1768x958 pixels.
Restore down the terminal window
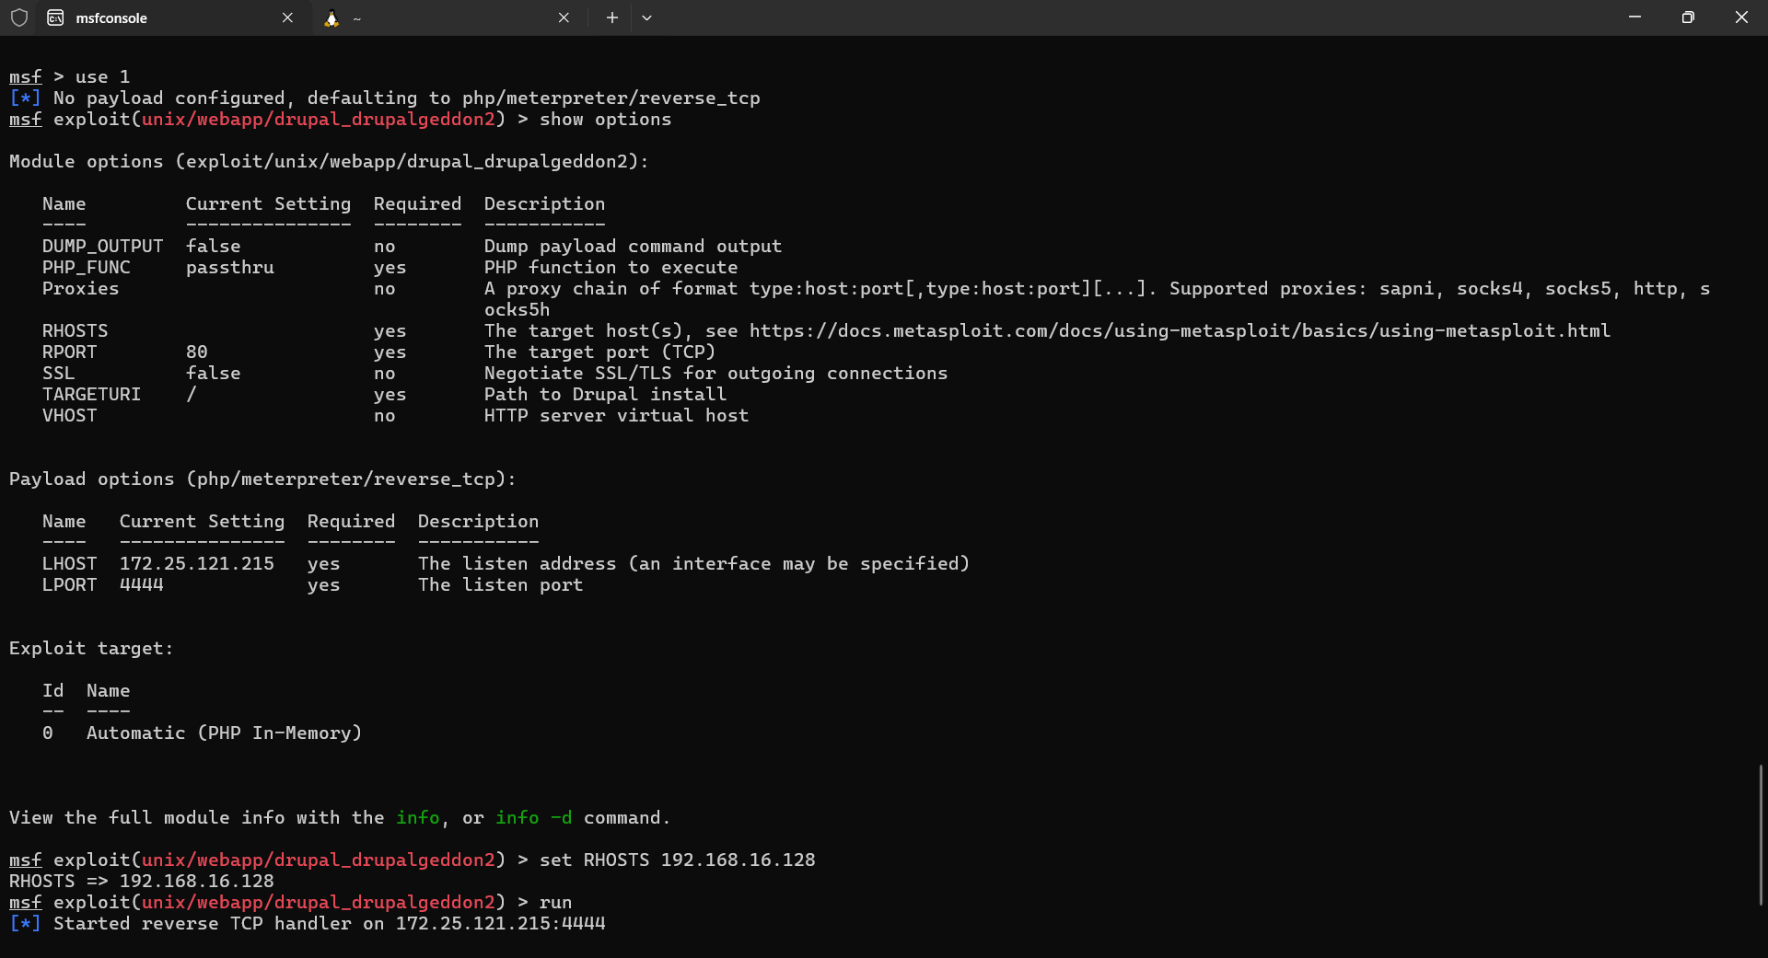[x=1688, y=17]
